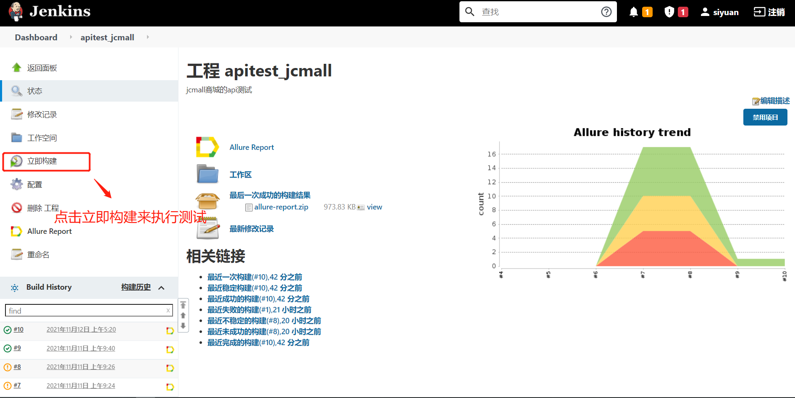Select 立即构建 to run build
The image size is (795, 398).
coord(42,161)
